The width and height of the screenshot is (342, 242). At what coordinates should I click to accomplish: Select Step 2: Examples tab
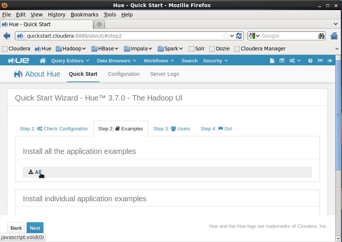click(x=120, y=129)
